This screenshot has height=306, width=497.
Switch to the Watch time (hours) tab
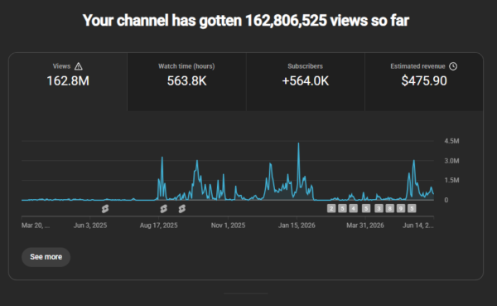click(x=186, y=82)
